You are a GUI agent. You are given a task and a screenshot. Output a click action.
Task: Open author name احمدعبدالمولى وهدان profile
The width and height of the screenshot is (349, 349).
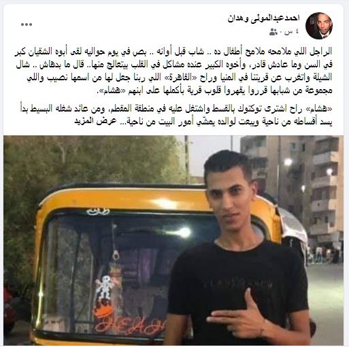[x=264, y=18]
